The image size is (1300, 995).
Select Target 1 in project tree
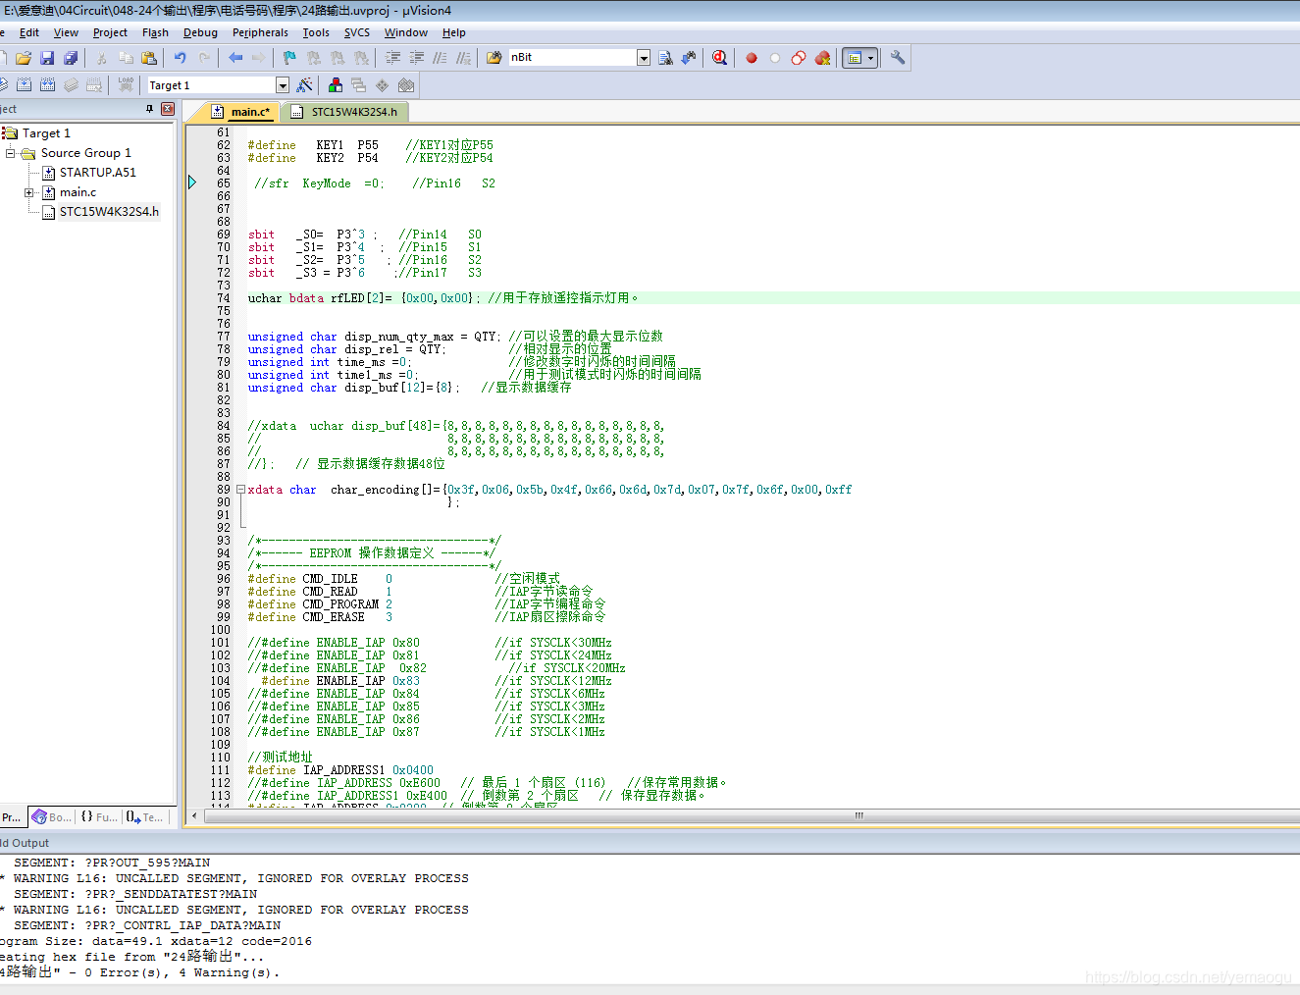(x=46, y=133)
